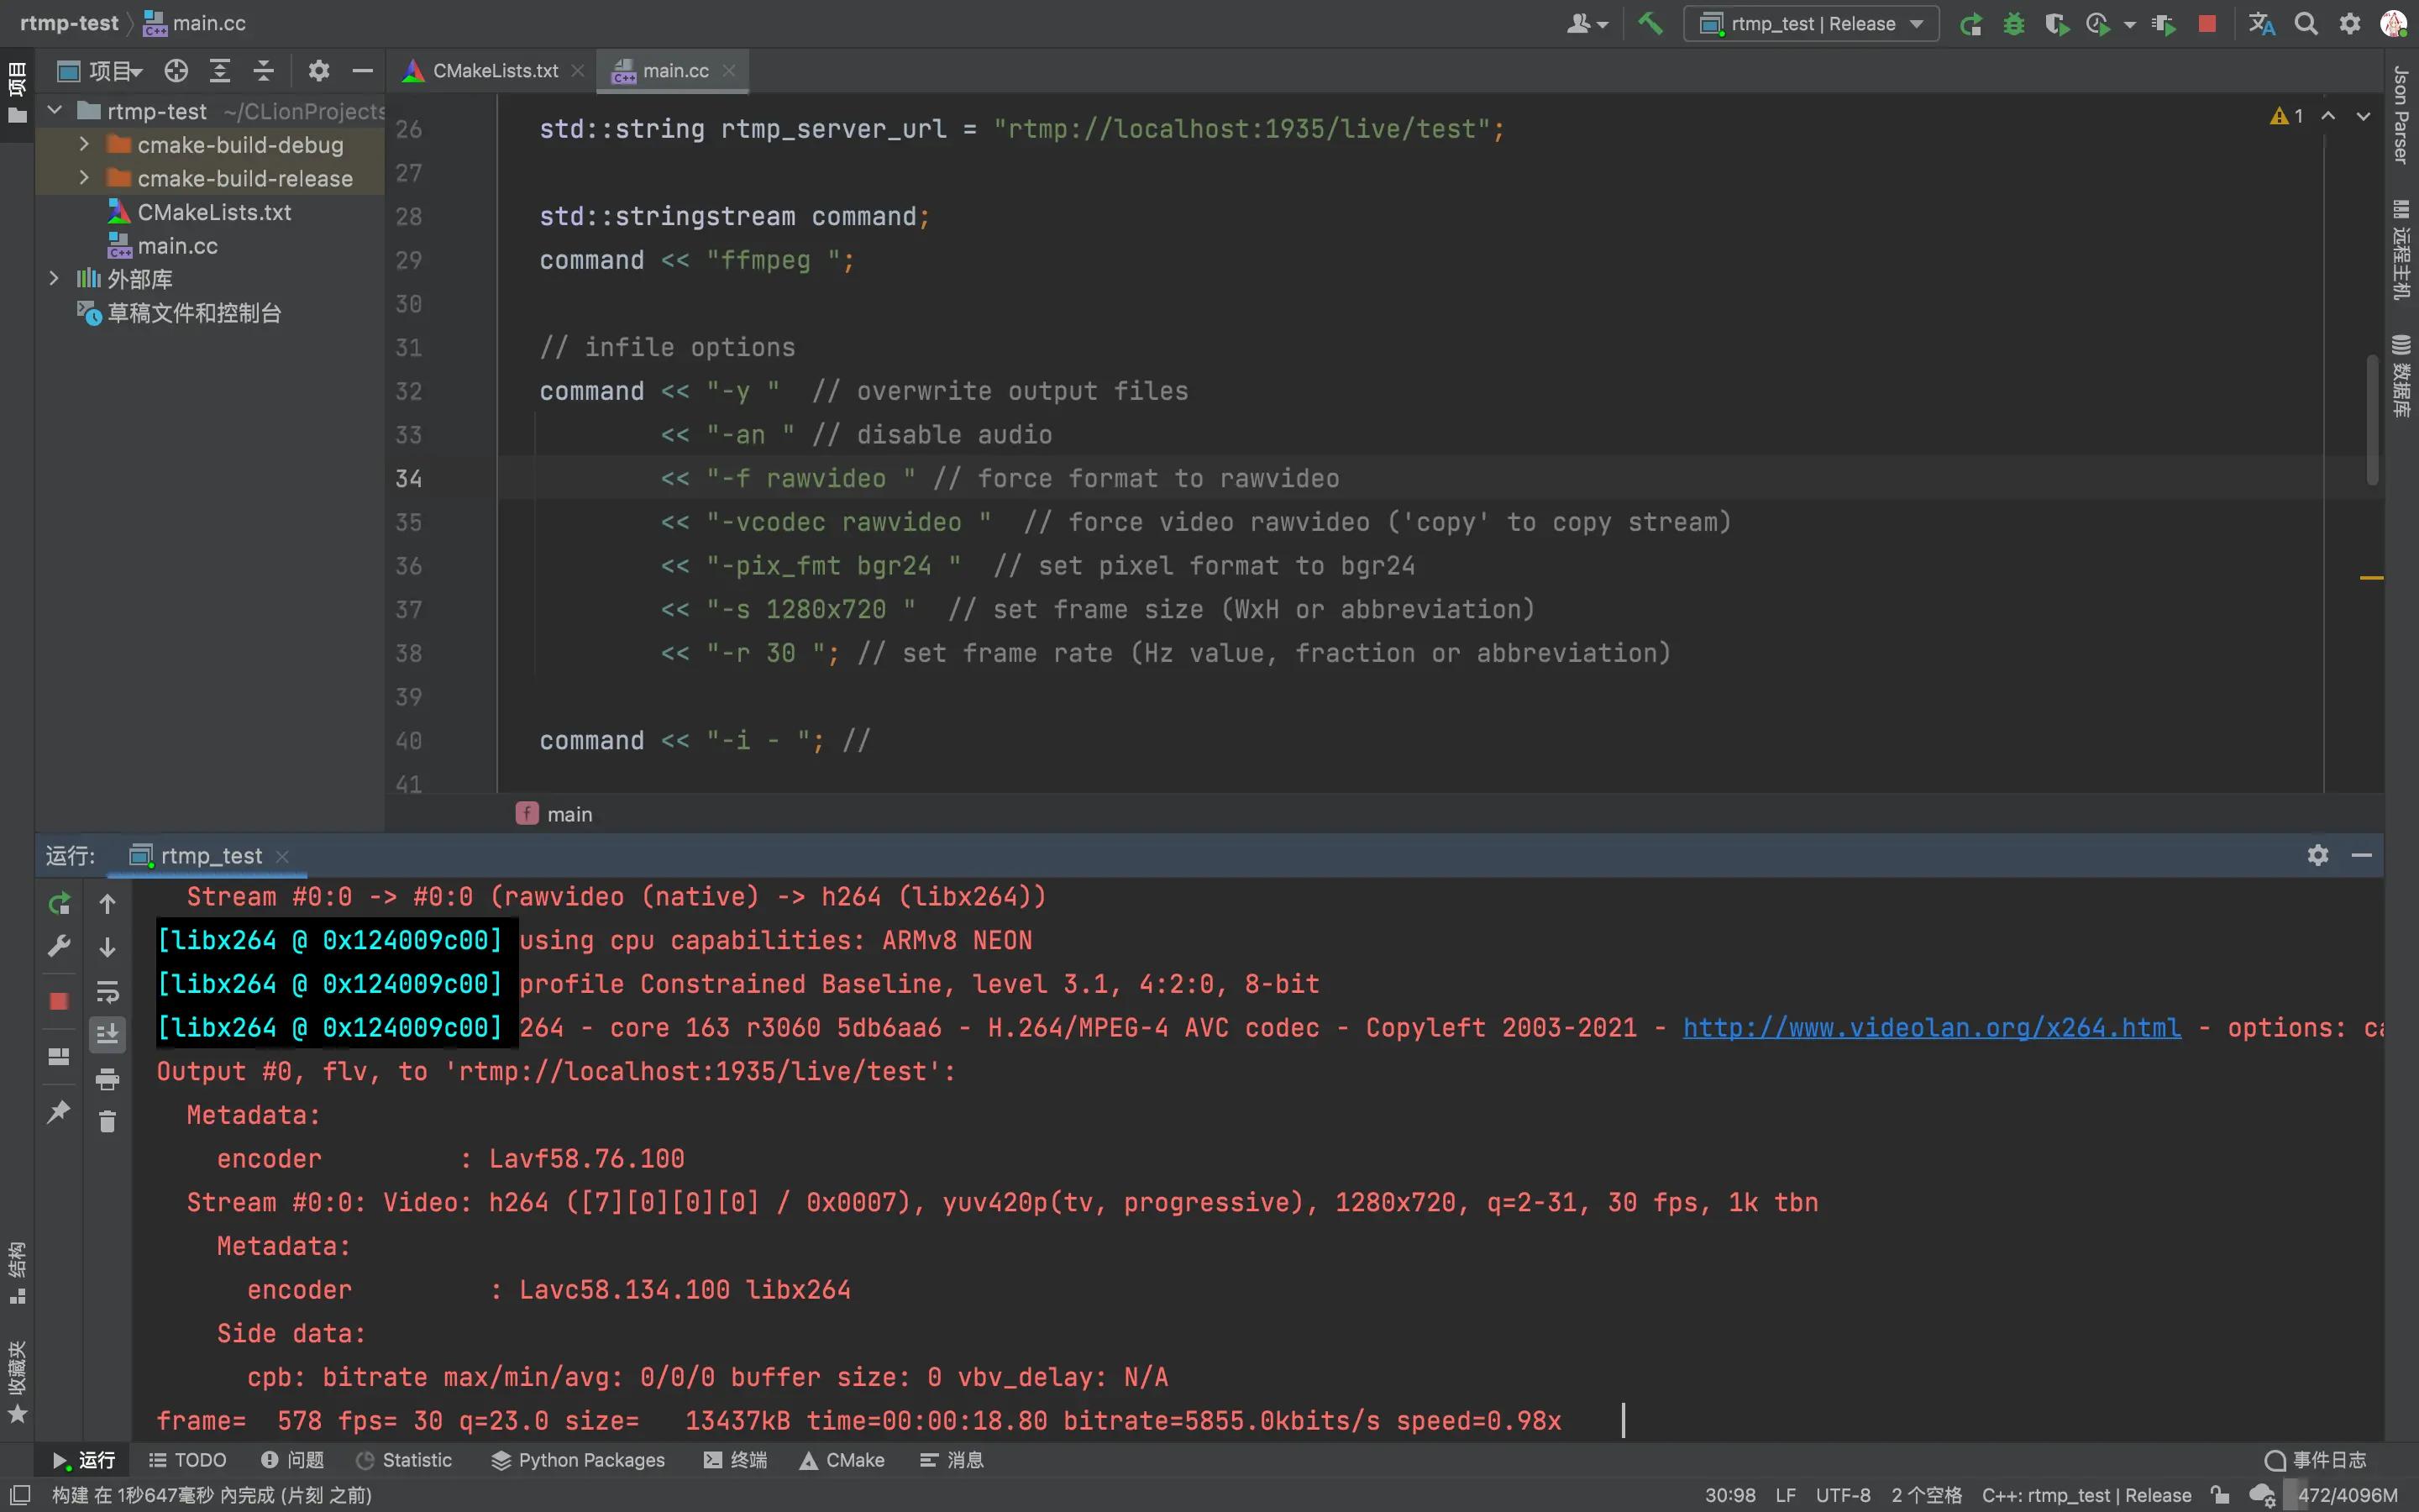This screenshot has height=1512, width=2419.
Task: Toggle scroll to end in console
Action: coord(107,1034)
